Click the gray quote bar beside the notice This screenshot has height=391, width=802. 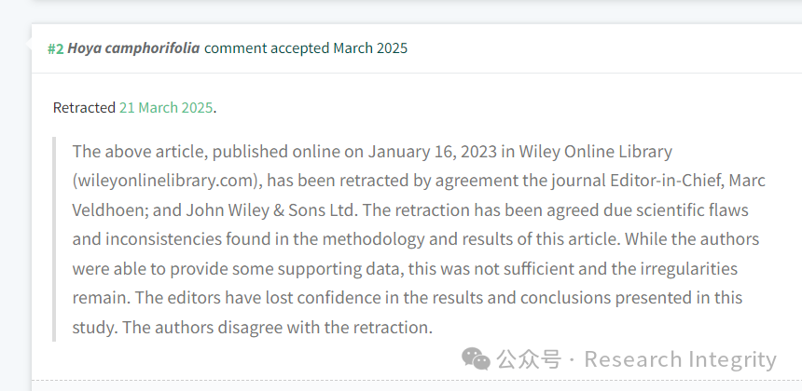tap(54, 239)
